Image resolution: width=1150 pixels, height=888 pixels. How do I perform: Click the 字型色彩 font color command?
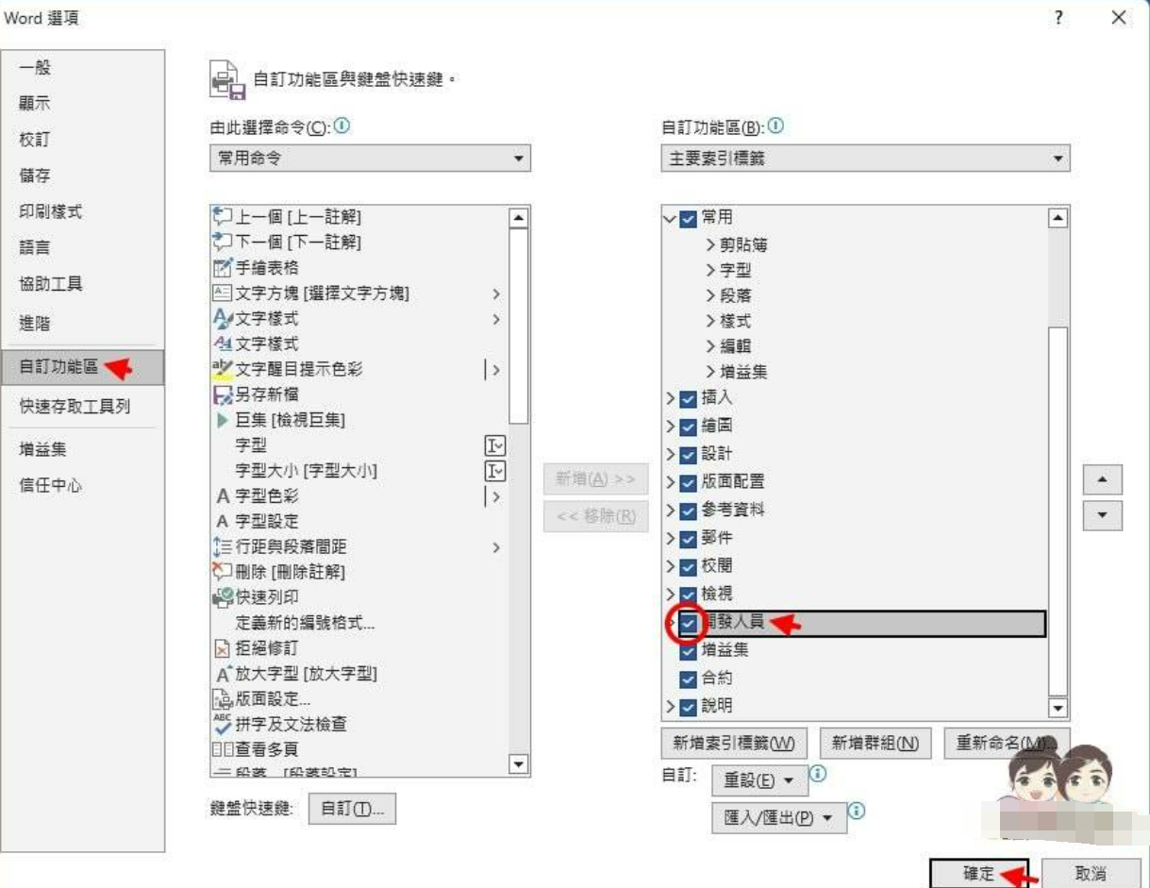click(x=266, y=495)
